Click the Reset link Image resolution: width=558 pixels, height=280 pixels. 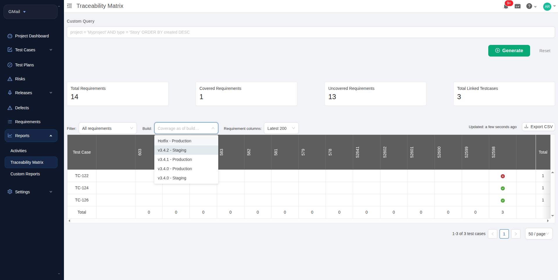click(545, 51)
